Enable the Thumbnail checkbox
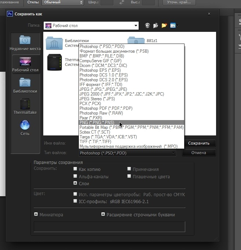241x250 pixels. (36, 214)
